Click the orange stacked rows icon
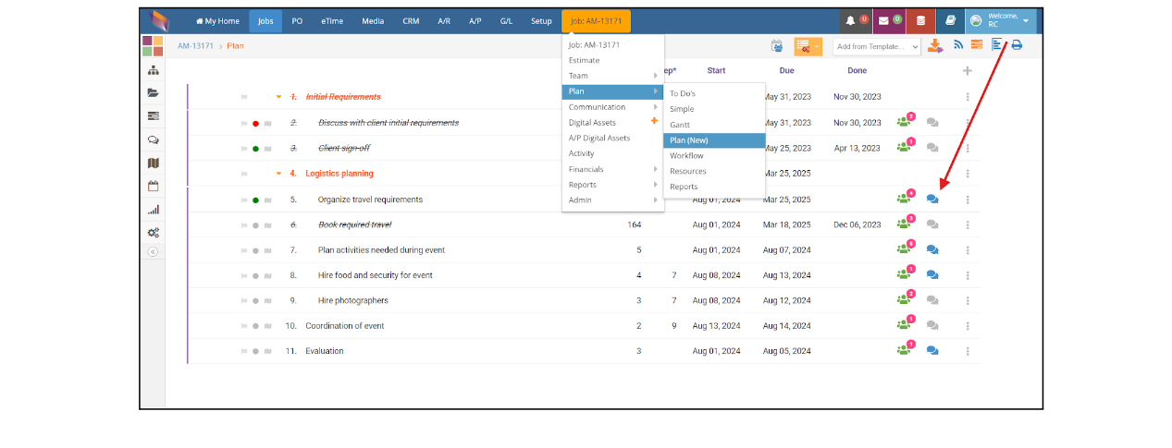The width and height of the screenshot is (1172, 448). [977, 45]
